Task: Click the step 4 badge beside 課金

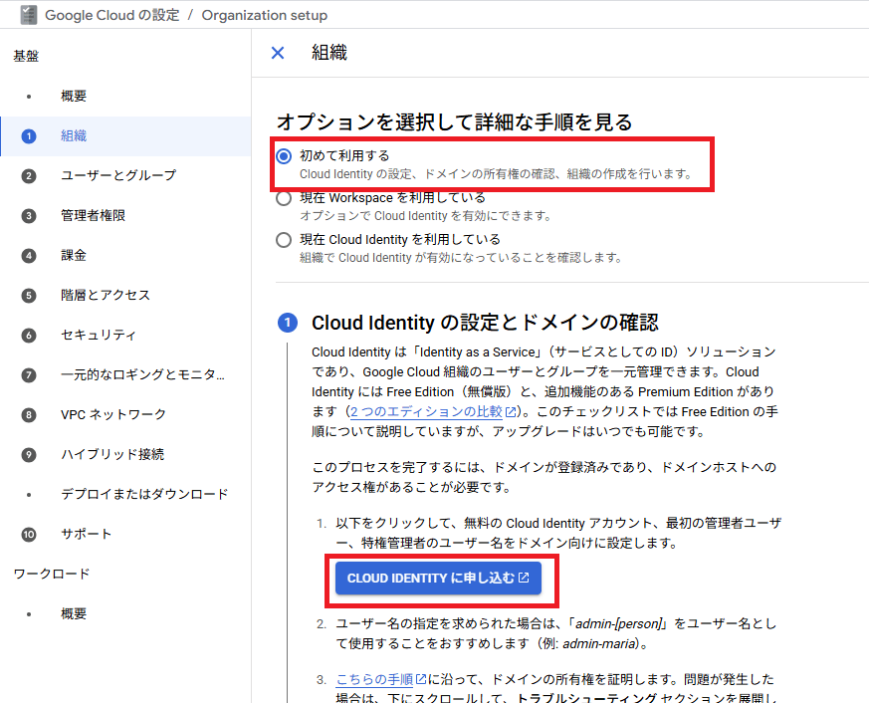Action: (x=29, y=256)
